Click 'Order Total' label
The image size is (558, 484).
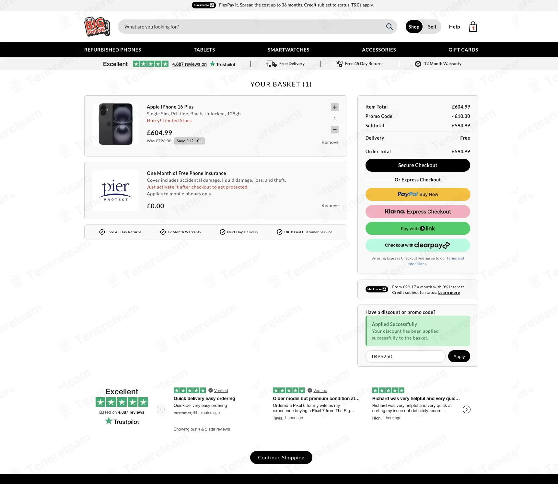pyautogui.click(x=378, y=152)
